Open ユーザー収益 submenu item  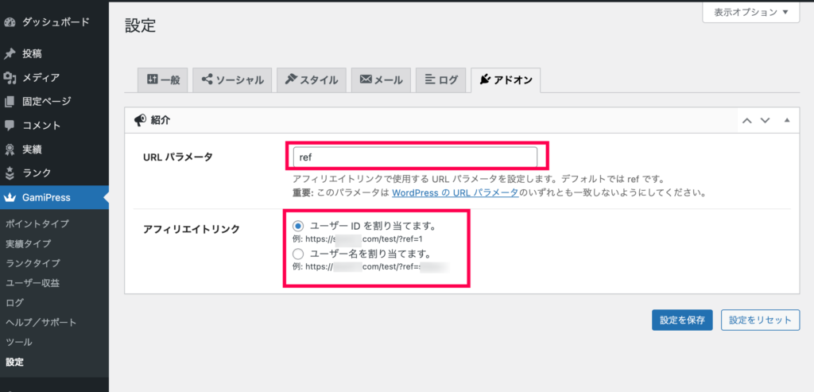click(32, 283)
